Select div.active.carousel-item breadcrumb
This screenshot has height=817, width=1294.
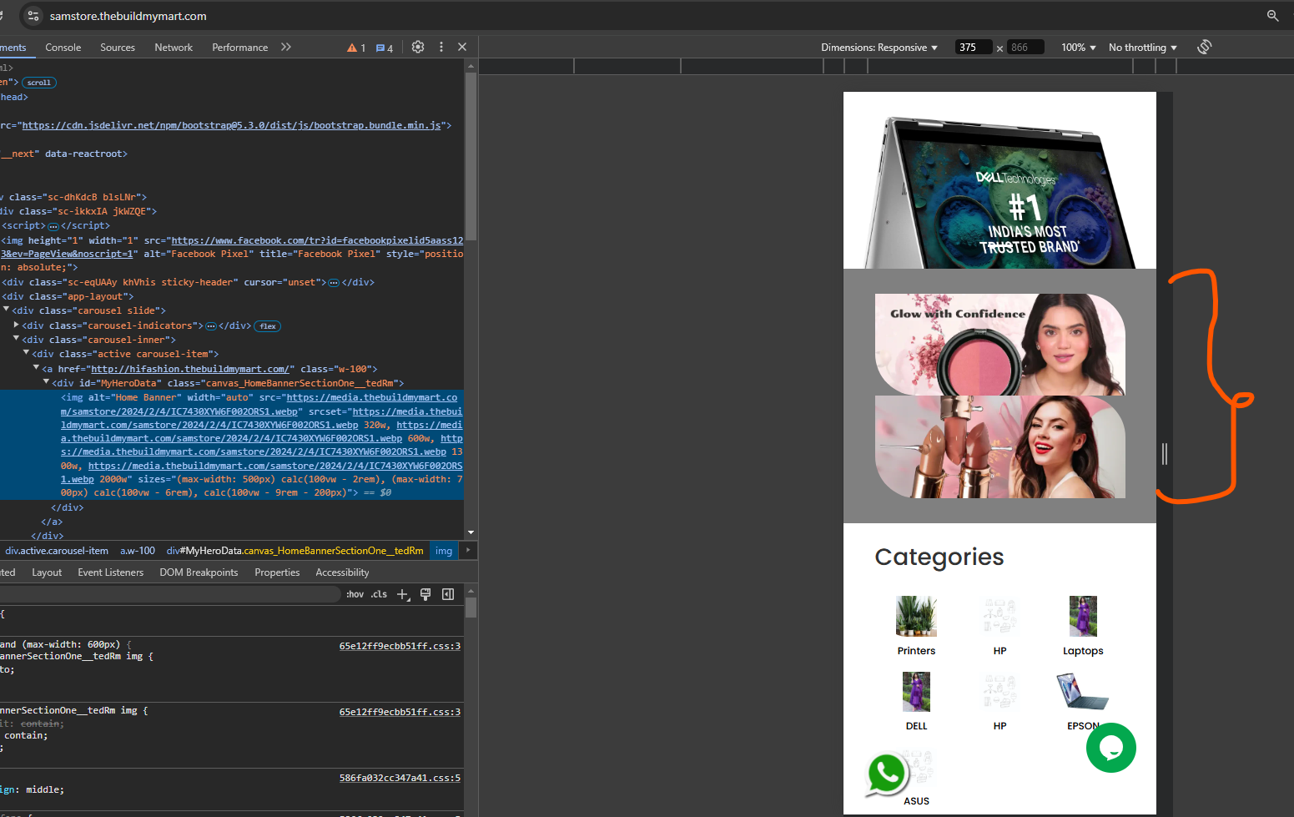coord(57,551)
